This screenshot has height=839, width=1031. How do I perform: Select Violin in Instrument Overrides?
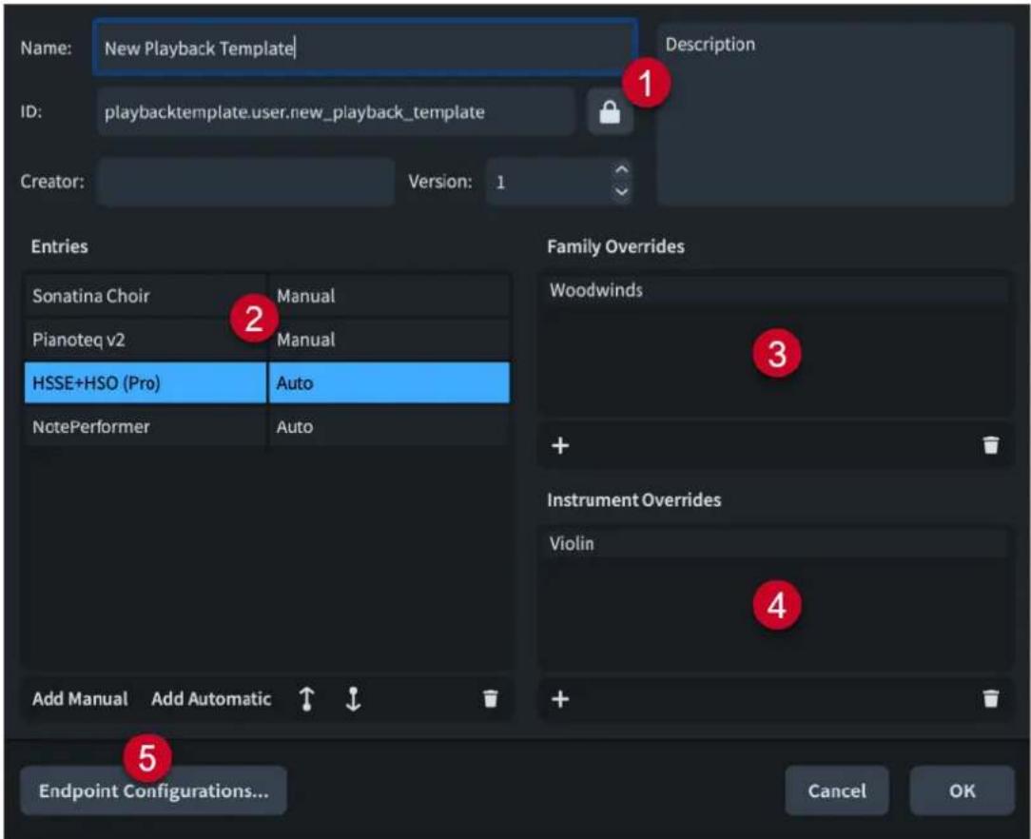coord(774,544)
